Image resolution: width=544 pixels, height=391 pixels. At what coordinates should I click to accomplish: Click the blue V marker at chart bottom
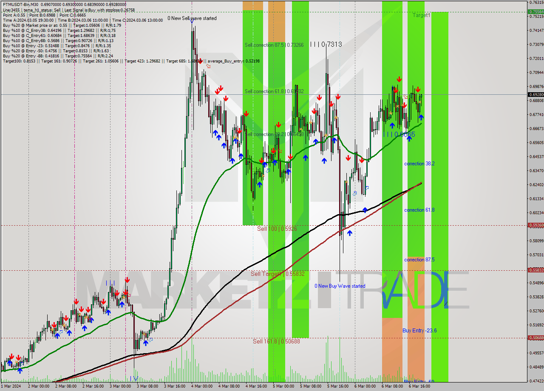[x=136, y=378]
